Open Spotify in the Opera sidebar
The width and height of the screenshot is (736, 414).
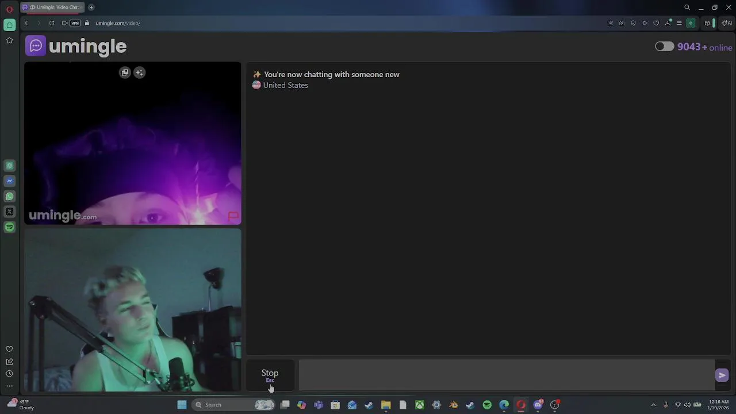(9, 227)
